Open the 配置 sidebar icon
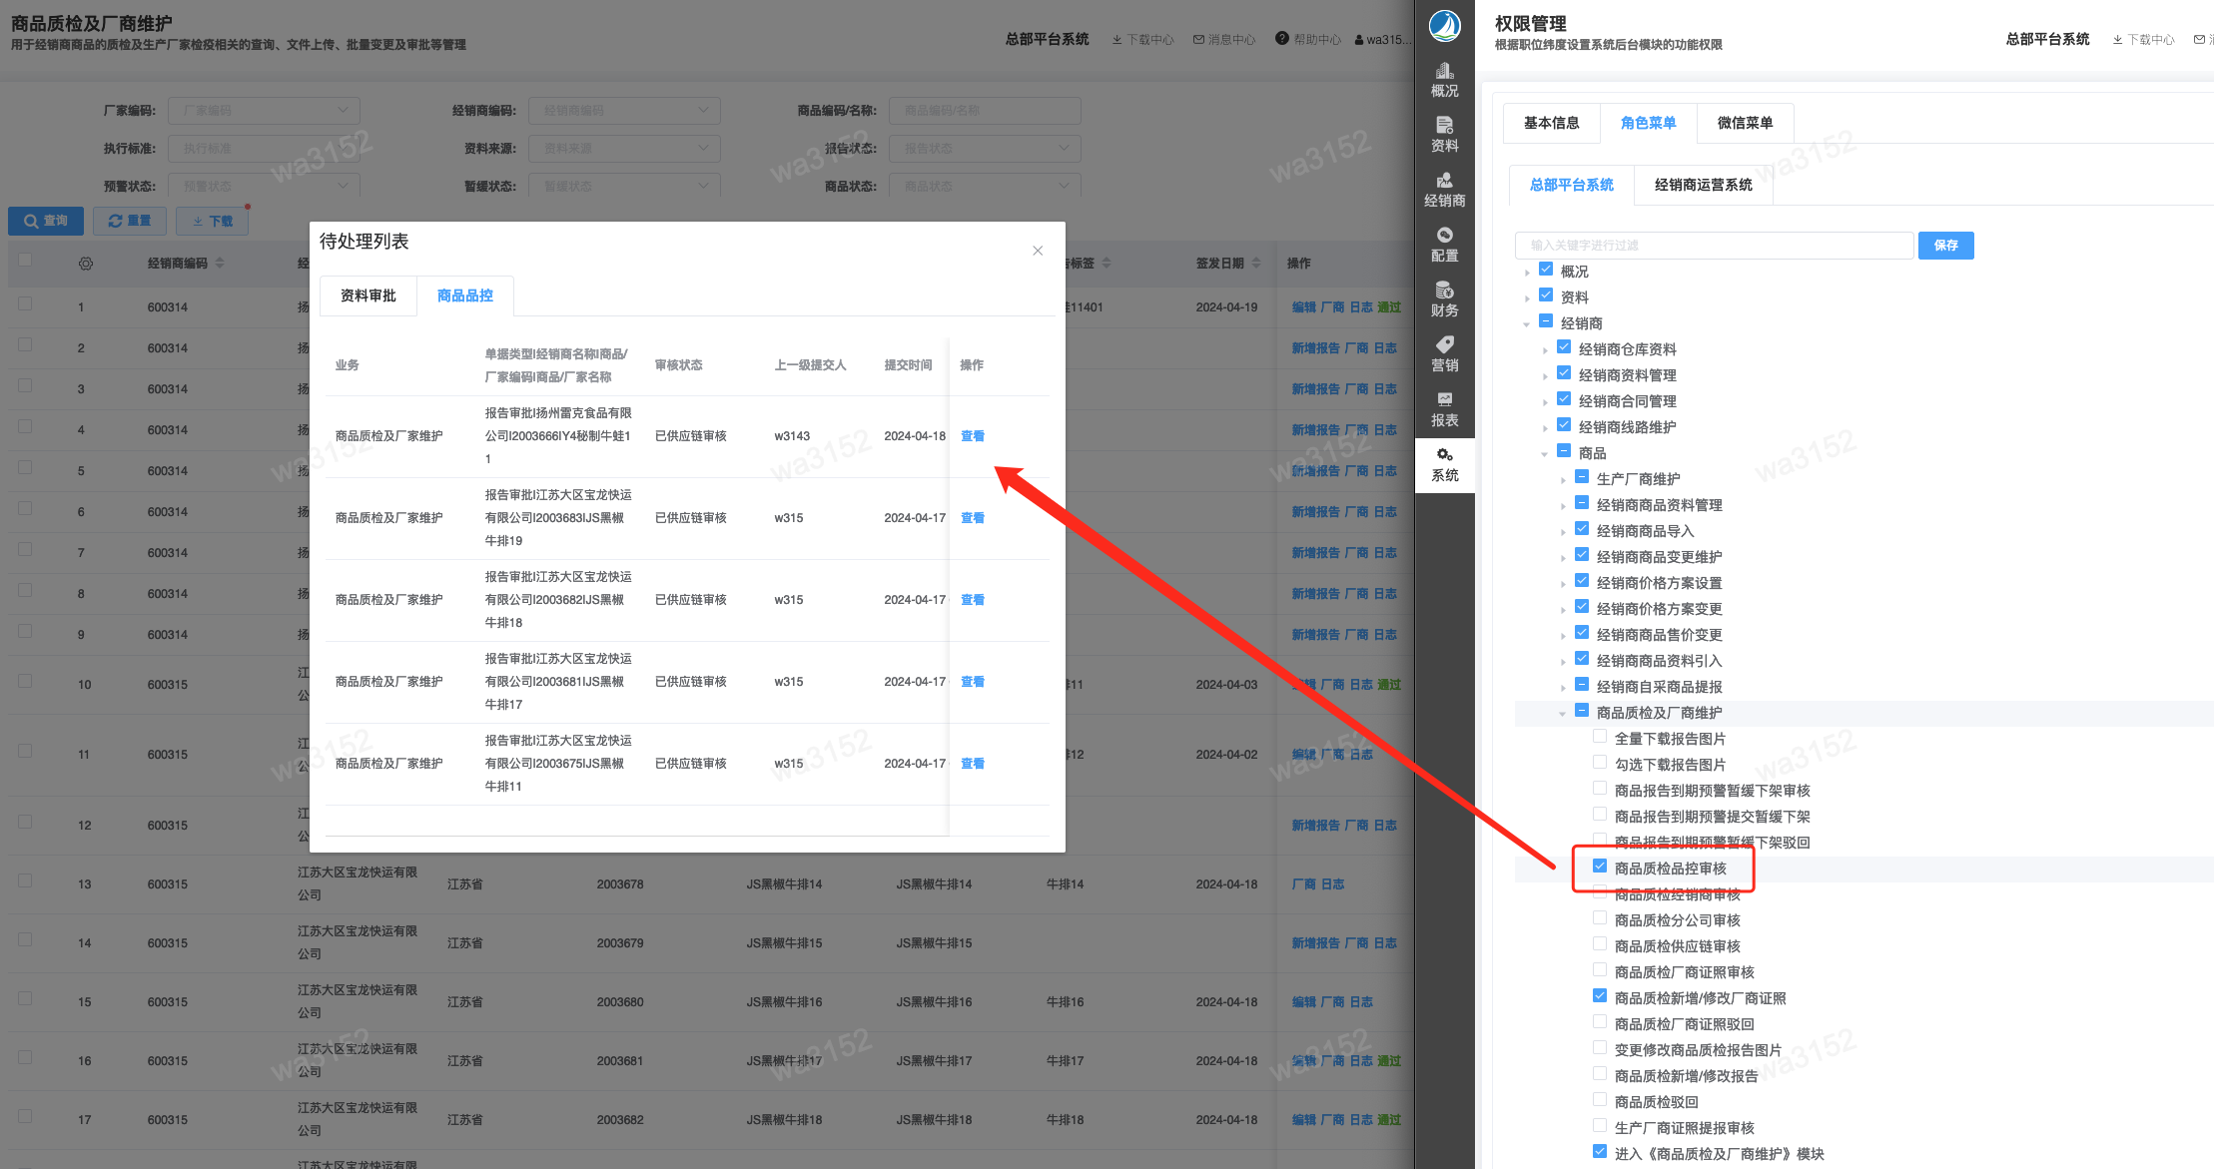This screenshot has width=2214, height=1169. click(x=1444, y=245)
